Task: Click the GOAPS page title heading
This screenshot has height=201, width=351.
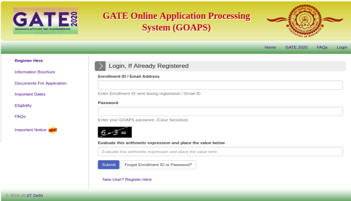Action: (x=176, y=22)
